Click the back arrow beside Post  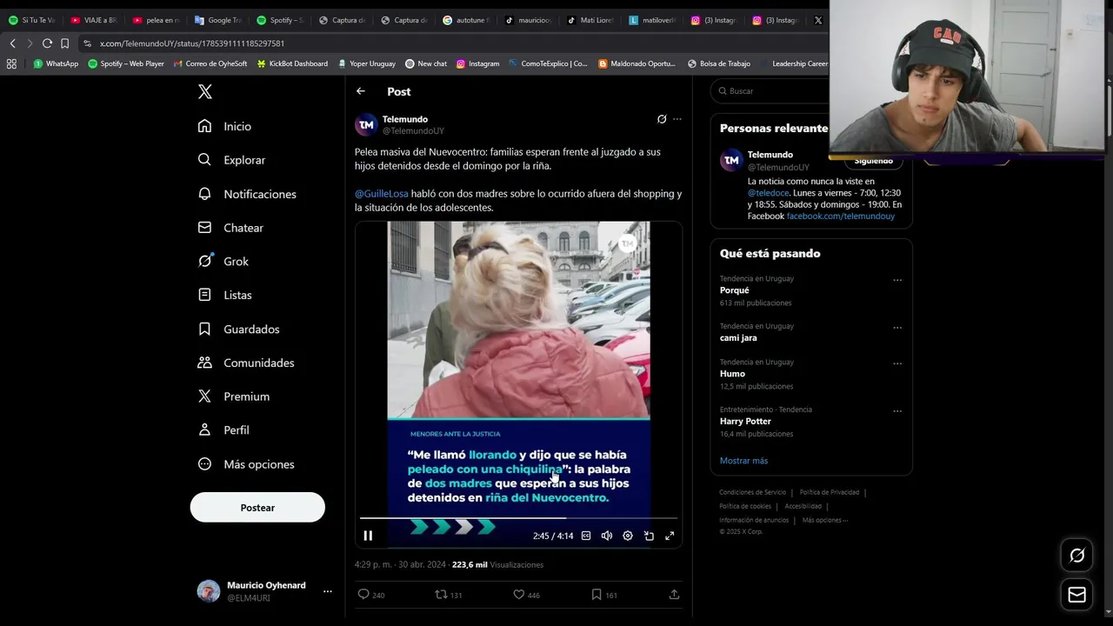tap(361, 91)
